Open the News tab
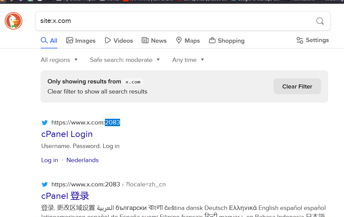 click(x=154, y=41)
